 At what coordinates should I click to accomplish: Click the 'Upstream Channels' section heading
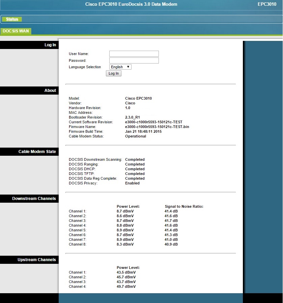coord(37,260)
